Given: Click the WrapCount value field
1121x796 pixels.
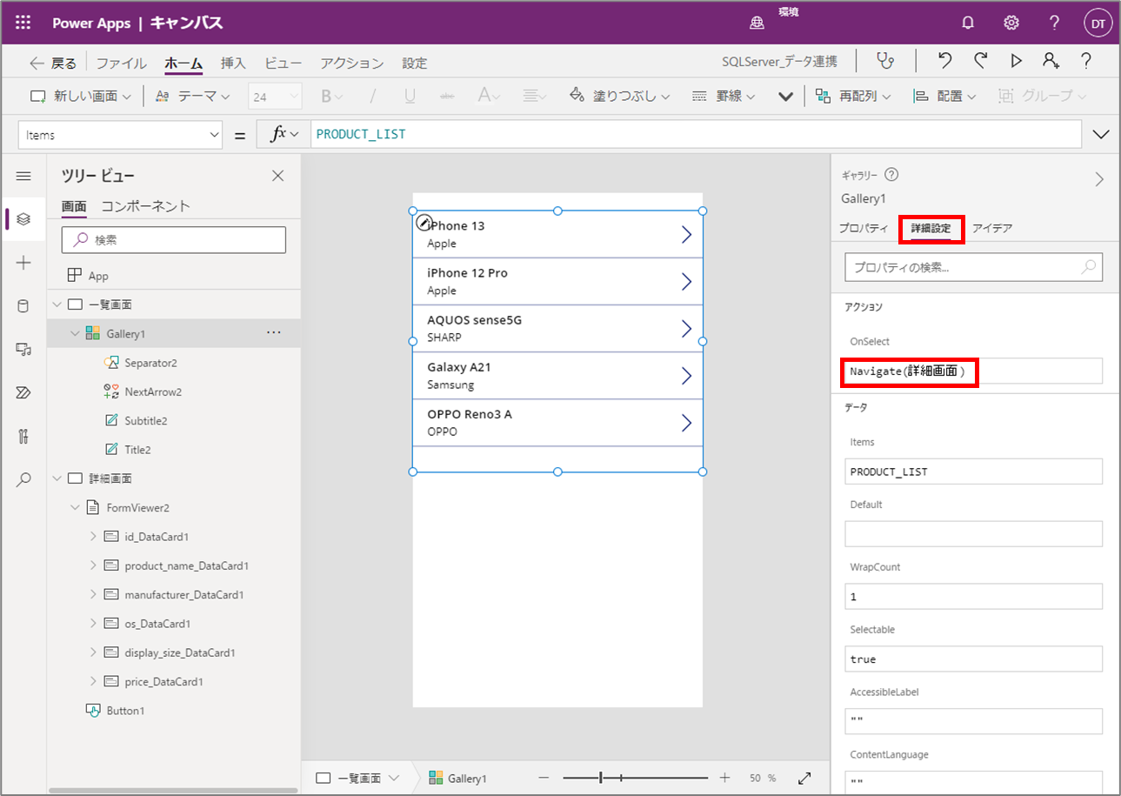Looking at the screenshot, I should 973,597.
